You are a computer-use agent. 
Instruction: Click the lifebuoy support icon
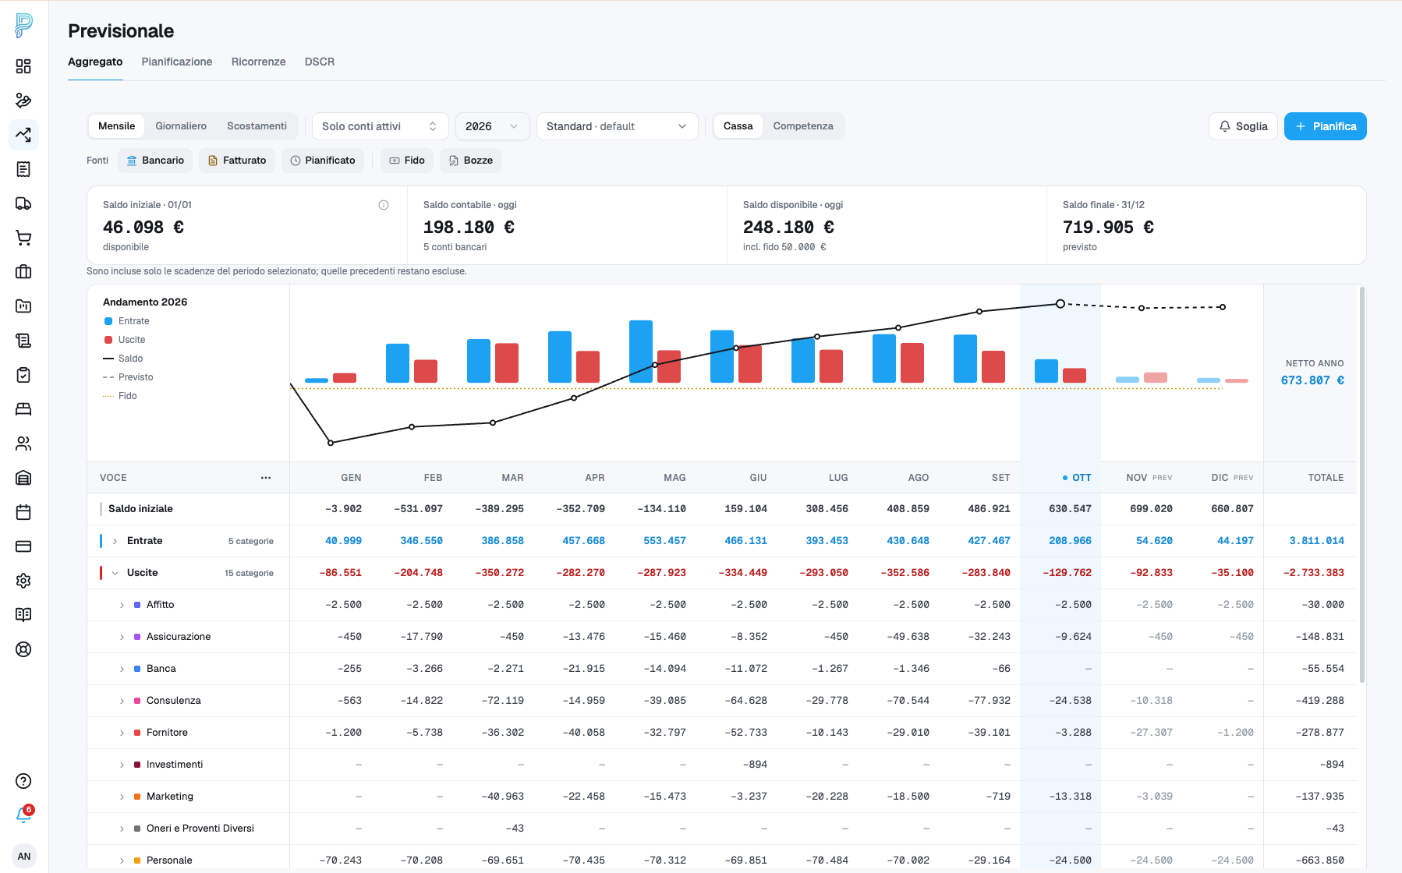[23, 649]
